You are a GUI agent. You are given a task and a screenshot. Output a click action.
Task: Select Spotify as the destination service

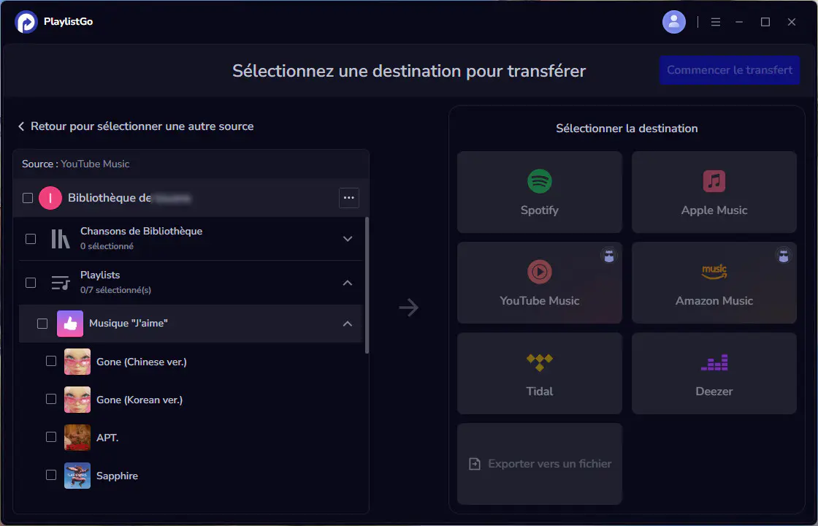click(539, 192)
